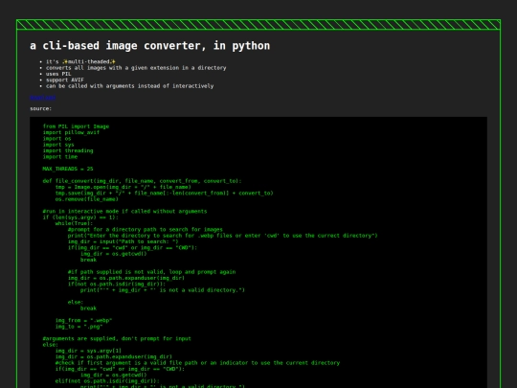Viewport: 517px width, 388px height.
Task: Click comment '#prompt for a directory path to search'
Action: pyautogui.click(x=146, y=229)
